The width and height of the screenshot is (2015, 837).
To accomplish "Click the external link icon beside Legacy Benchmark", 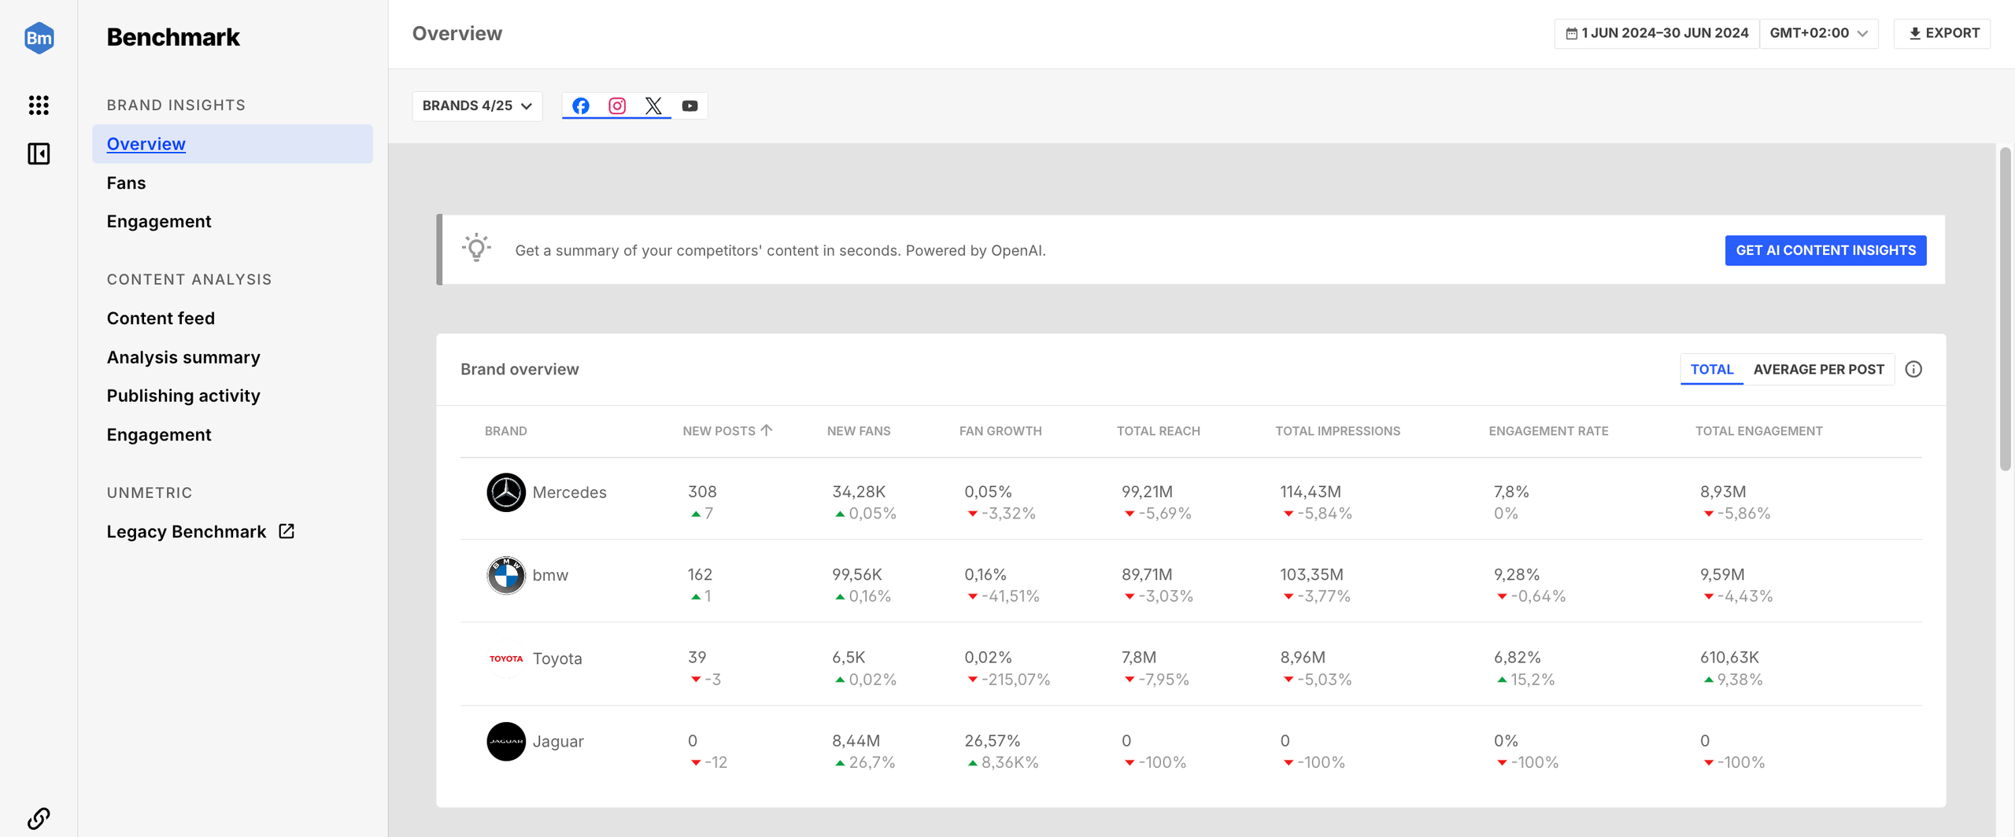I will 287,531.
